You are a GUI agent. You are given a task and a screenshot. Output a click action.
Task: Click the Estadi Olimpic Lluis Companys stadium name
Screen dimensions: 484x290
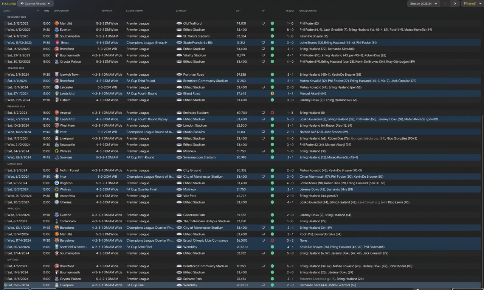click(x=206, y=240)
